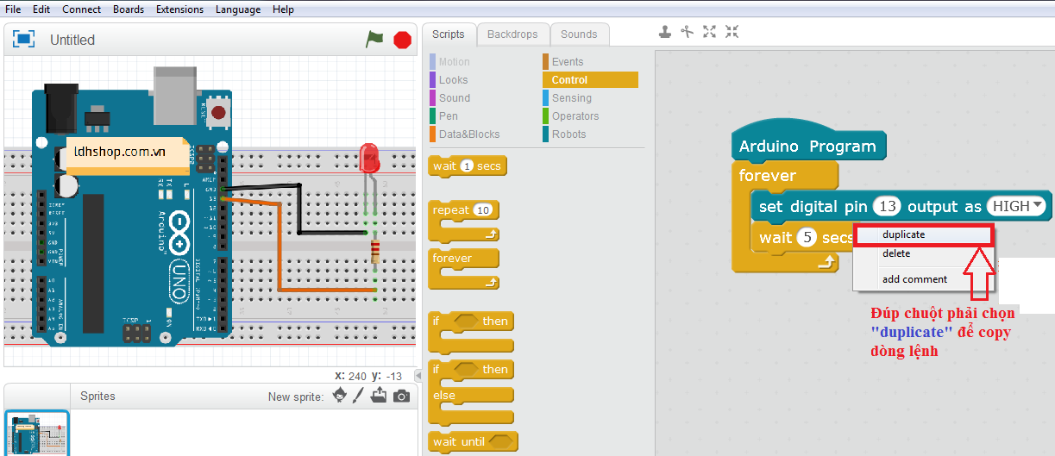Click the repeat 10 value field
The width and height of the screenshot is (1055, 456).
(x=483, y=210)
